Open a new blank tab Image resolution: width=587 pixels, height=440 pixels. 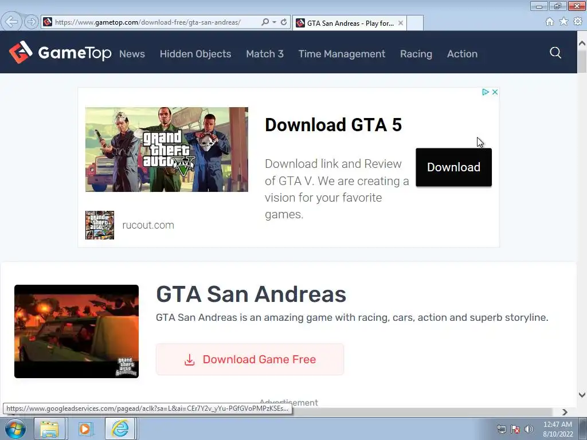click(415, 23)
